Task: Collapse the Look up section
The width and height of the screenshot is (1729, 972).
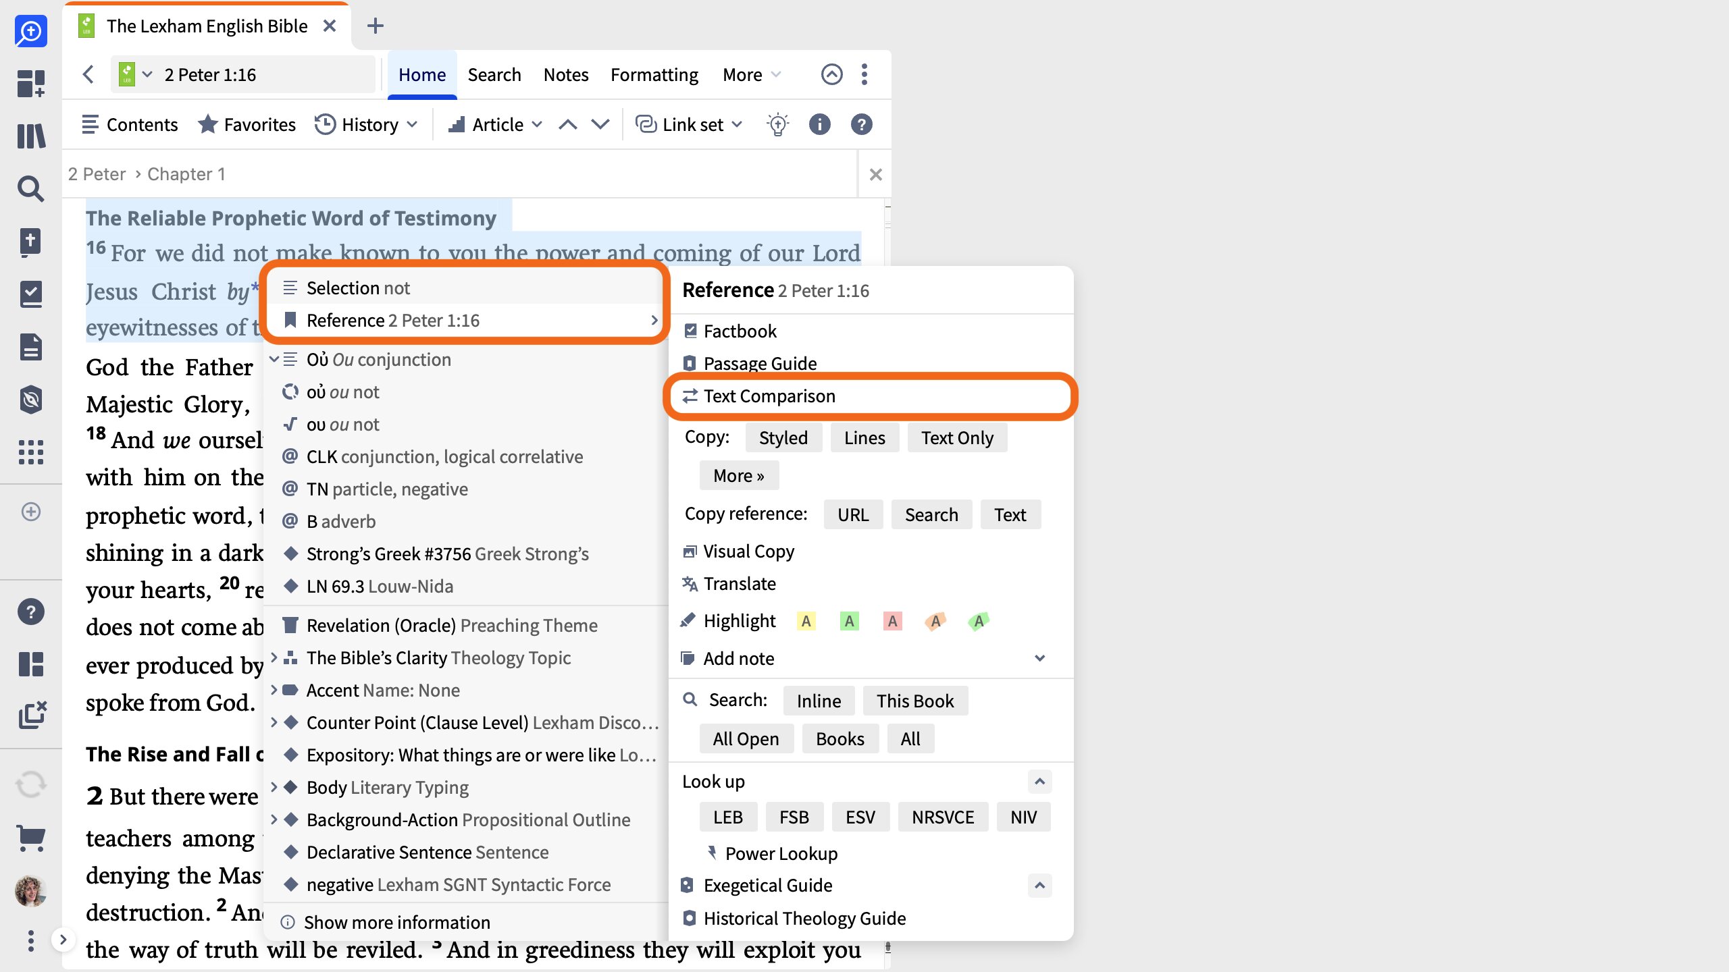Action: pos(1040,782)
